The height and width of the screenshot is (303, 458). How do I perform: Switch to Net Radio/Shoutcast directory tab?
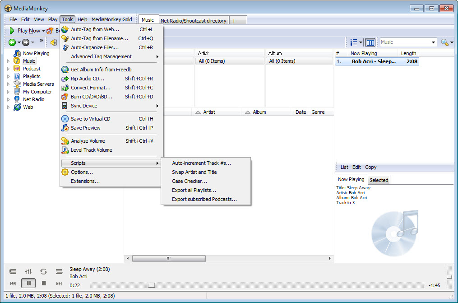coord(194,20)
